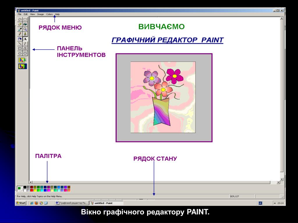Click the foreground/background color indicator box
This screenshot has width=298, height=223.
tap(20, 189)
